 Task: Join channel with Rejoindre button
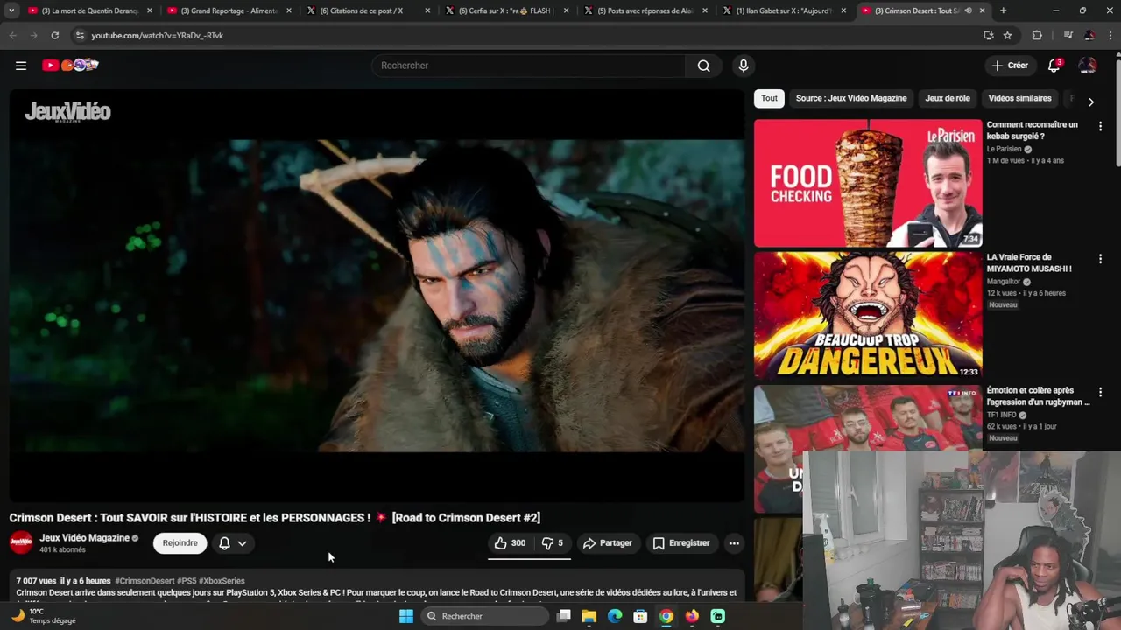point(180,543)
